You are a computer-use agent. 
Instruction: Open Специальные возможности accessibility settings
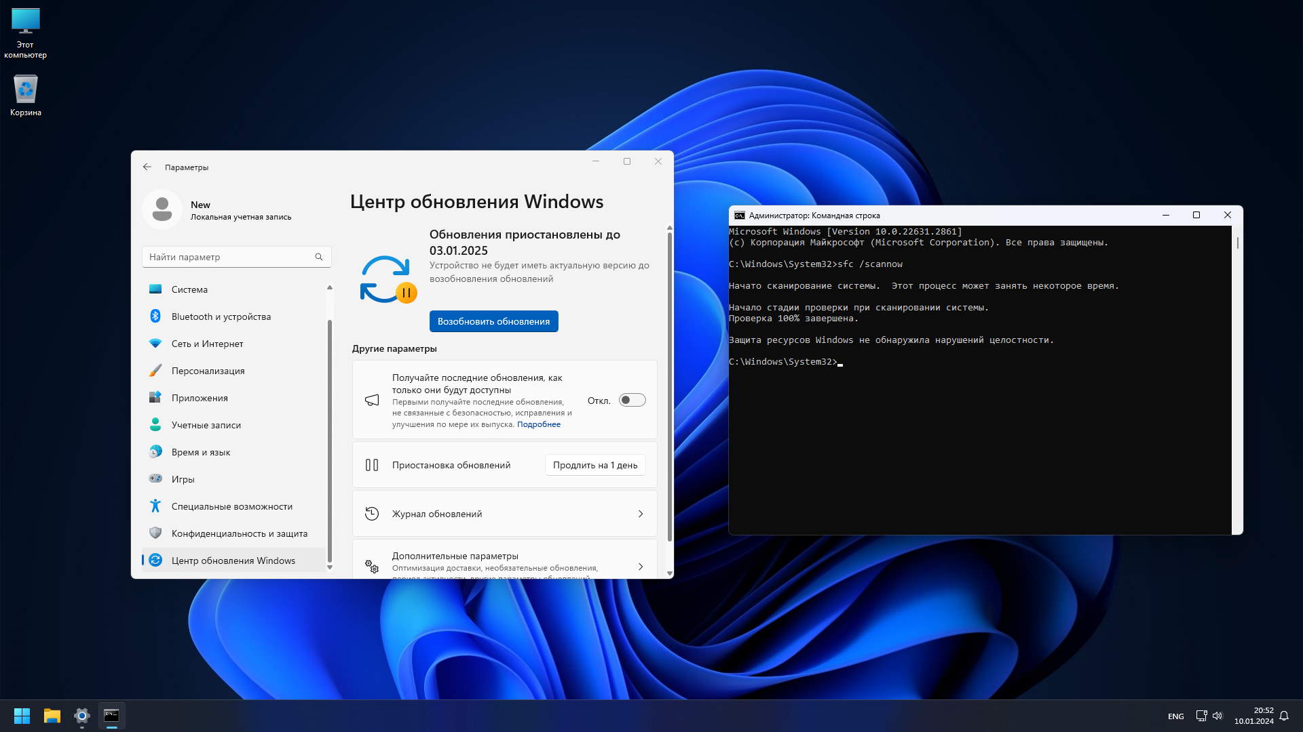(x=231, y=506)
